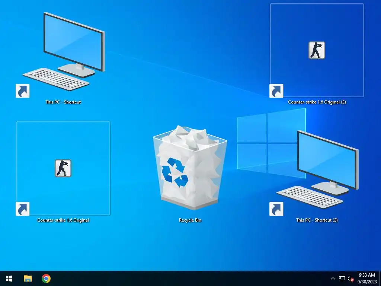Click the muted volume tray icon

coord(350,279)
